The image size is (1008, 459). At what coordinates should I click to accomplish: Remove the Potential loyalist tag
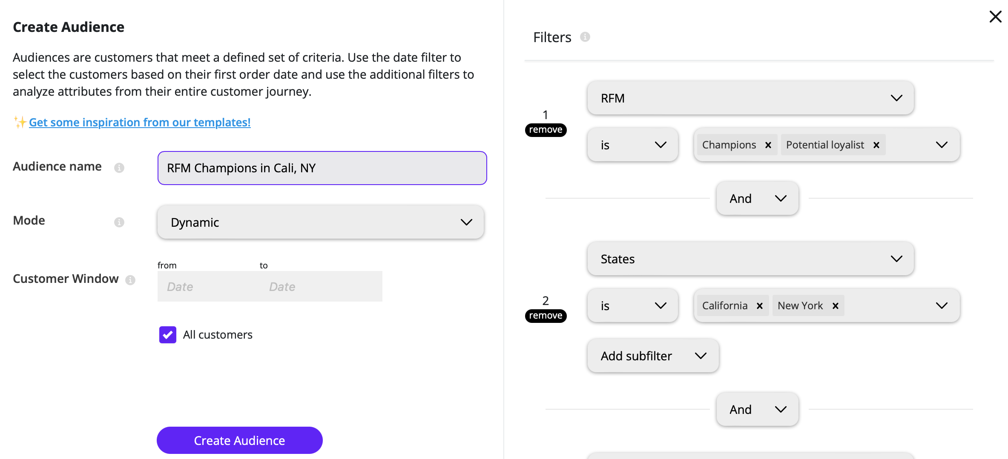[876, 145]
